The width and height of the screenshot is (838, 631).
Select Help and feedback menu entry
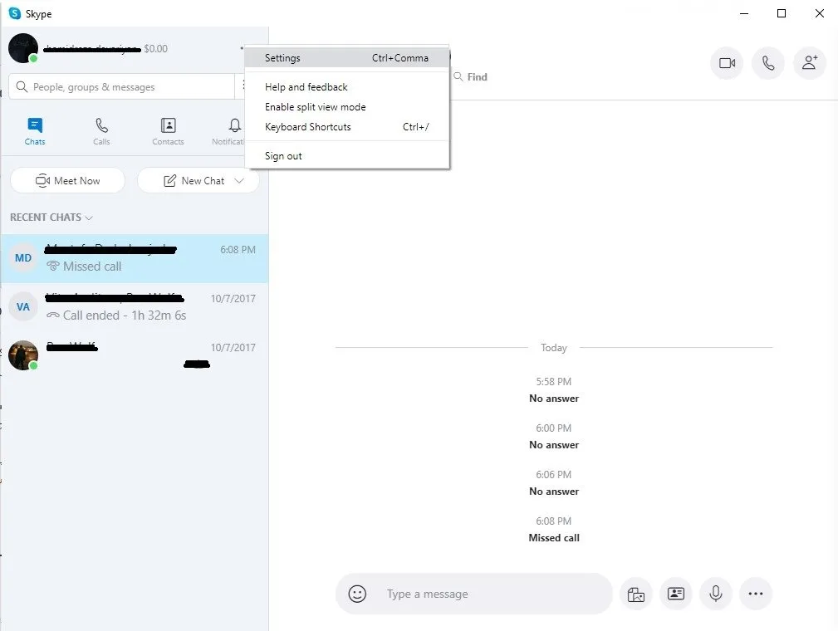point(346,87)
